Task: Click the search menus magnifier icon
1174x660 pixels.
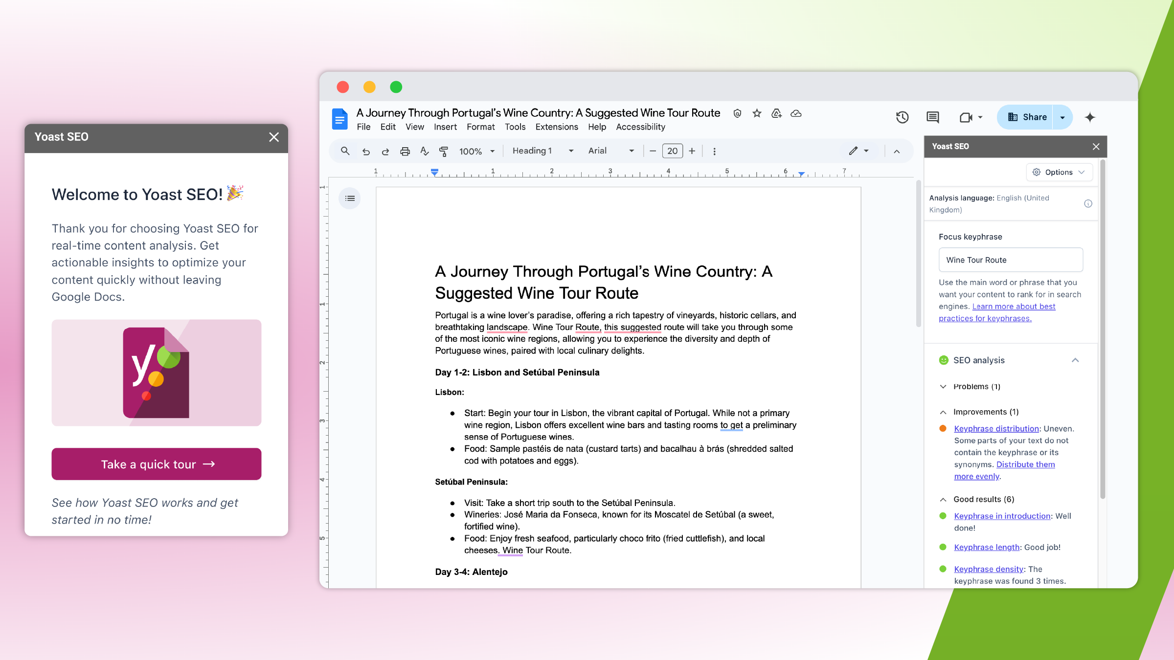Action: point(345,151)
